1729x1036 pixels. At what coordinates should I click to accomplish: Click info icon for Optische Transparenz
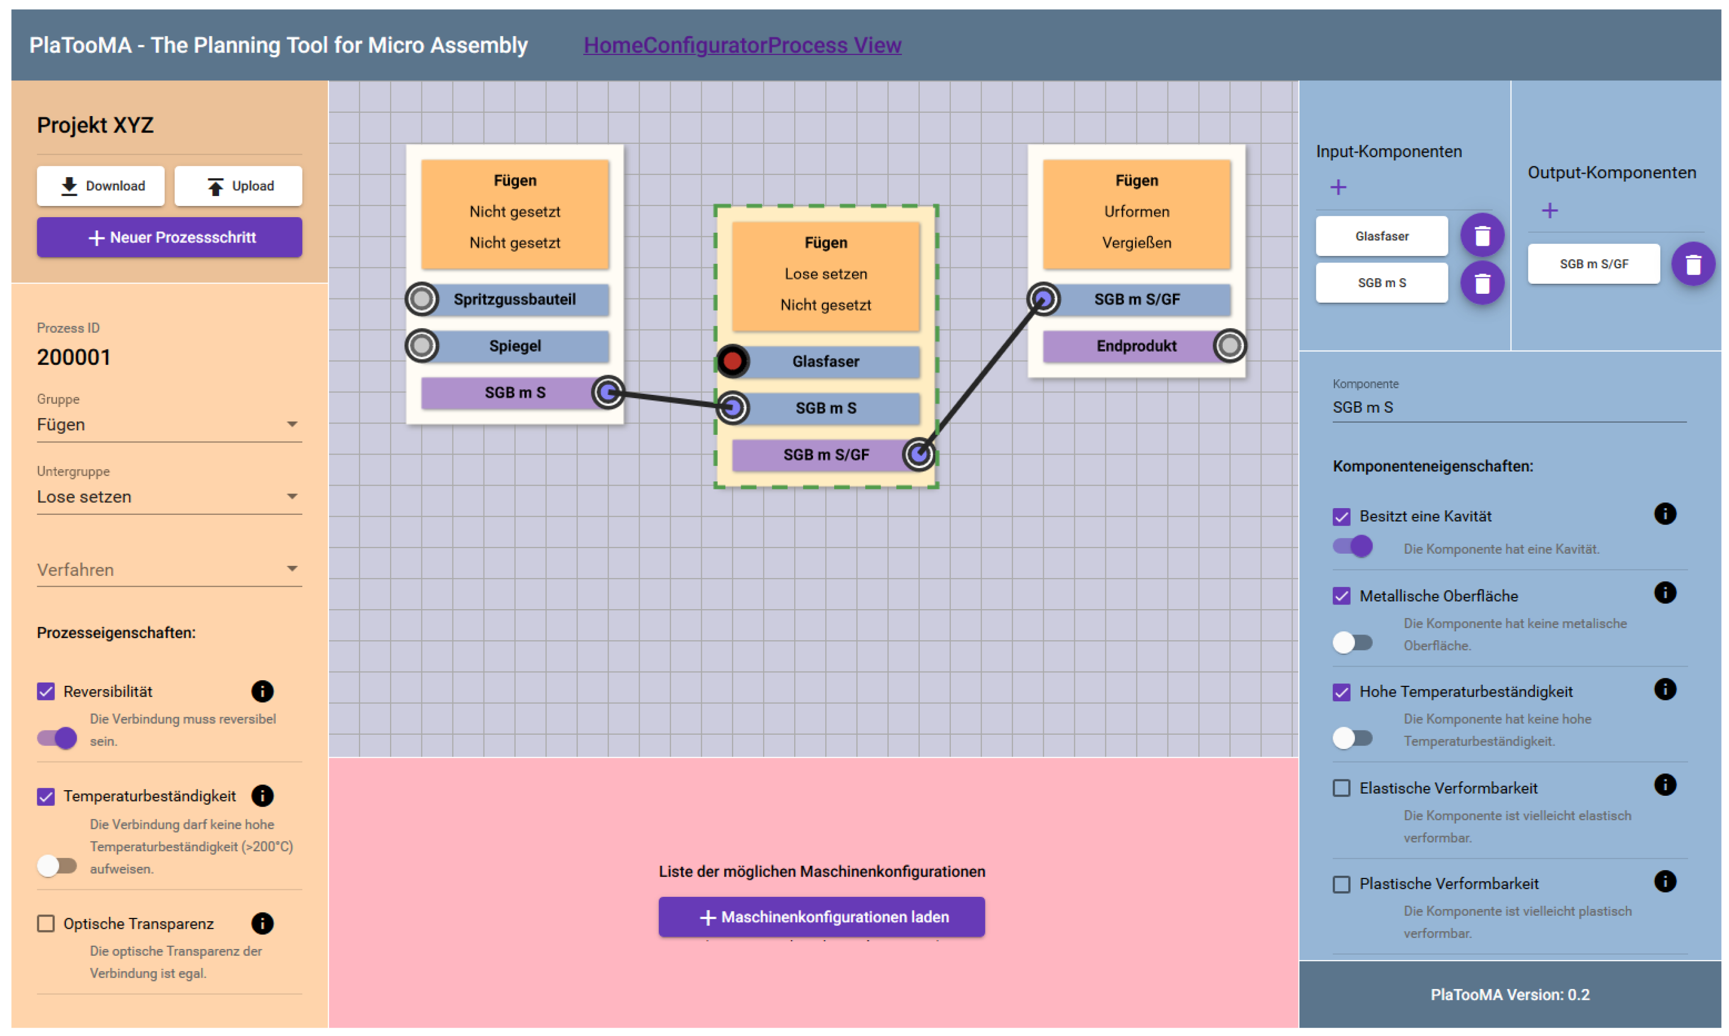(262, 924)
